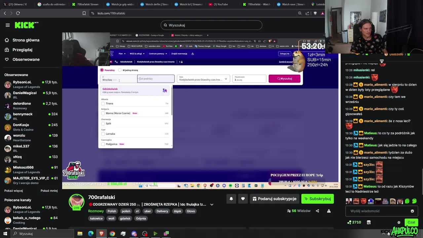Tick the Larnaka checkbox
The width and height of the screenshot is (423, 238).
tap(103, 134)
